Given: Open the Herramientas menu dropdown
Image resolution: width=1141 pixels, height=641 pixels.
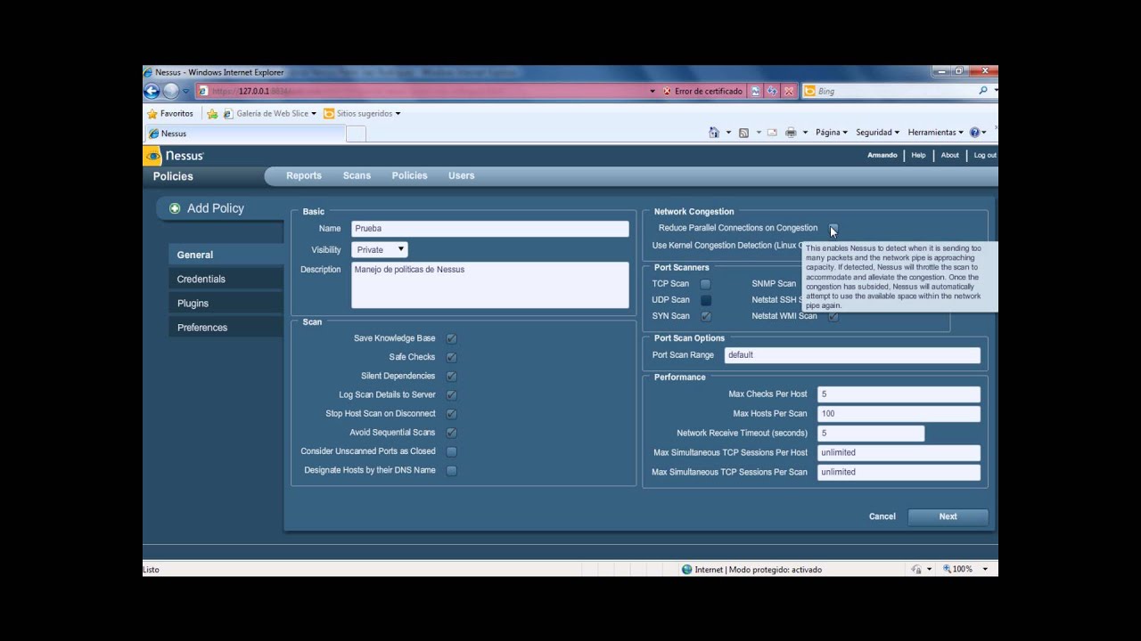Looking at the screenshot, I should [935, 133].
